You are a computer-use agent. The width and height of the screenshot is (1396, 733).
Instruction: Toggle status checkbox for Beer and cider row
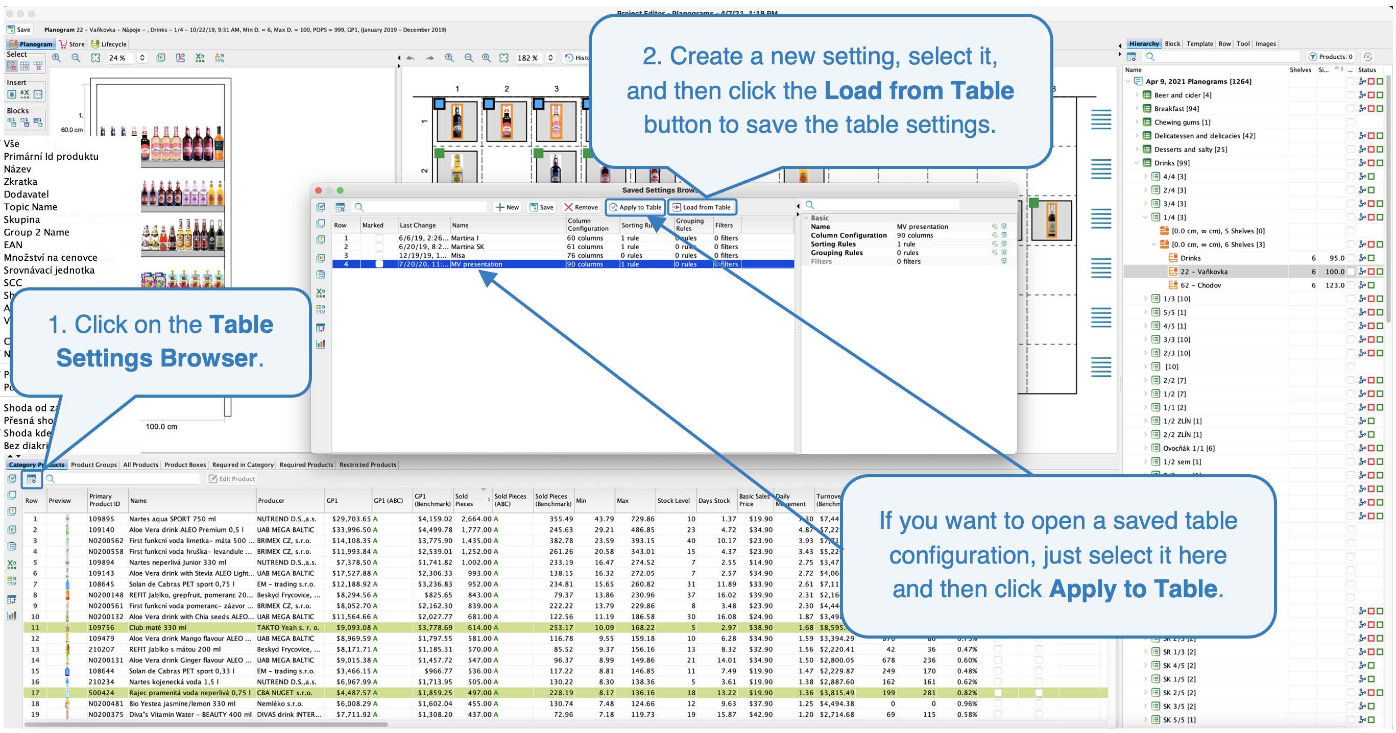click(1351, 95)
